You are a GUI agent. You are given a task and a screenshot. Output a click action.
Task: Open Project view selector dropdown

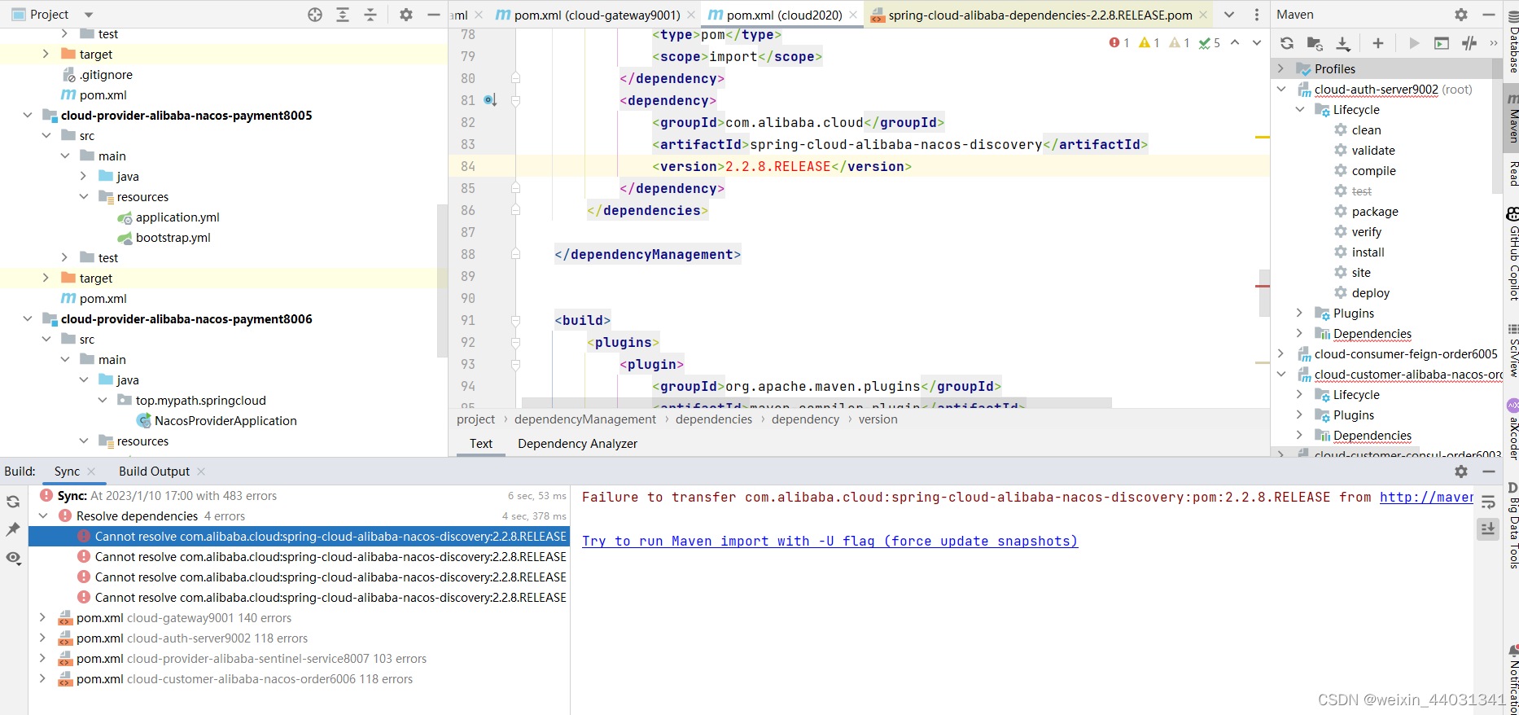[89, 15]
